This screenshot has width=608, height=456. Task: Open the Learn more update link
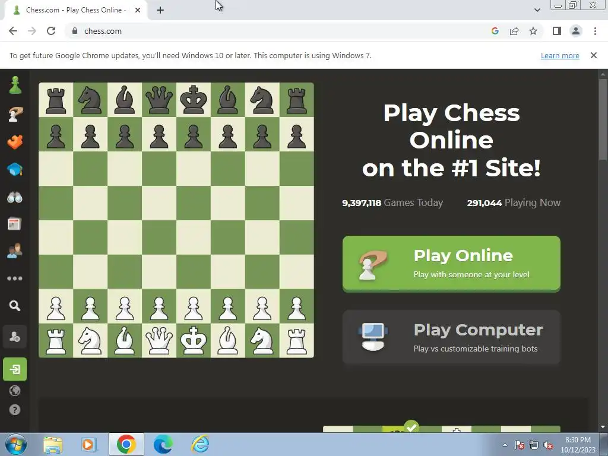560,55
